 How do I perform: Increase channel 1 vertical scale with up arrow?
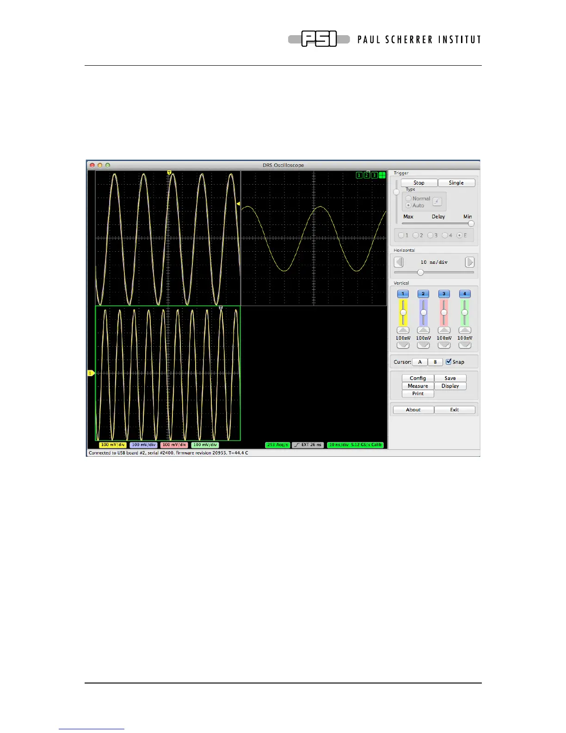[403, 330]
